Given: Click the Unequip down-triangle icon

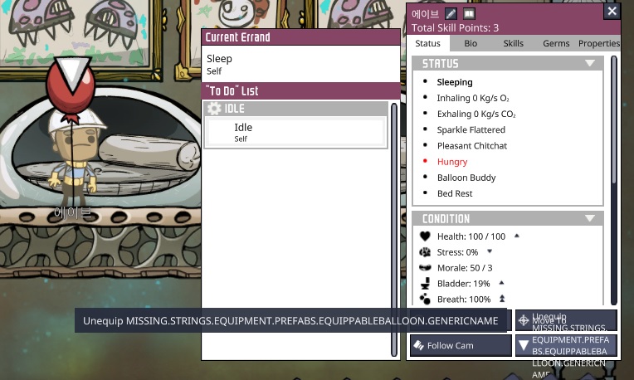Looking at the screenshot, I should point(524,345).
